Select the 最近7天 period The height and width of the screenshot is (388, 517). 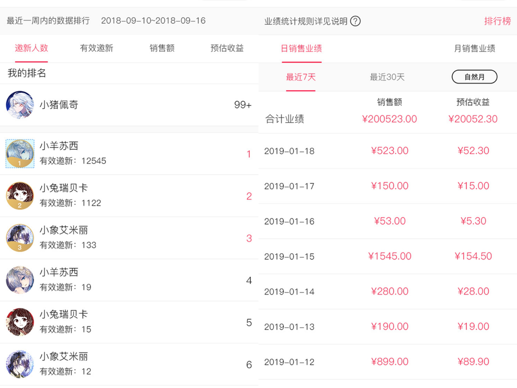(301, 77)
